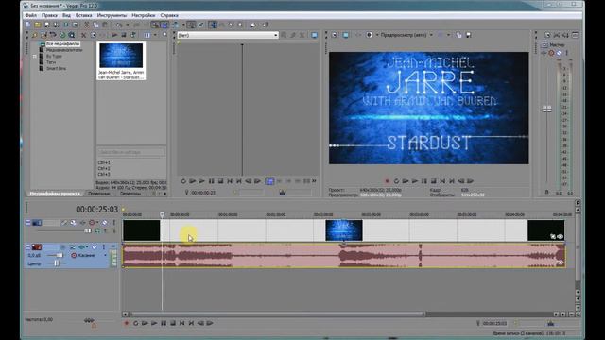
Task: Click the Get Media from Web globe icon
Action: [62, 35]
